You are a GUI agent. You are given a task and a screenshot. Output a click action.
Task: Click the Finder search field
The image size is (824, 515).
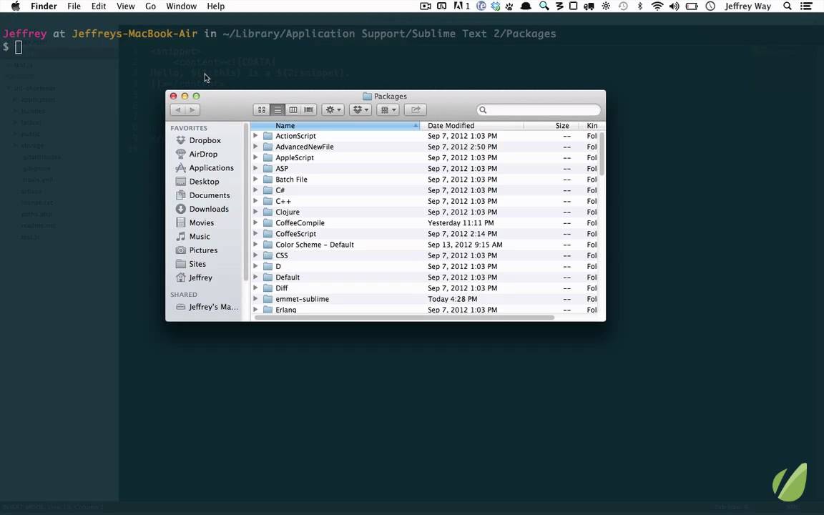point(539,110)
